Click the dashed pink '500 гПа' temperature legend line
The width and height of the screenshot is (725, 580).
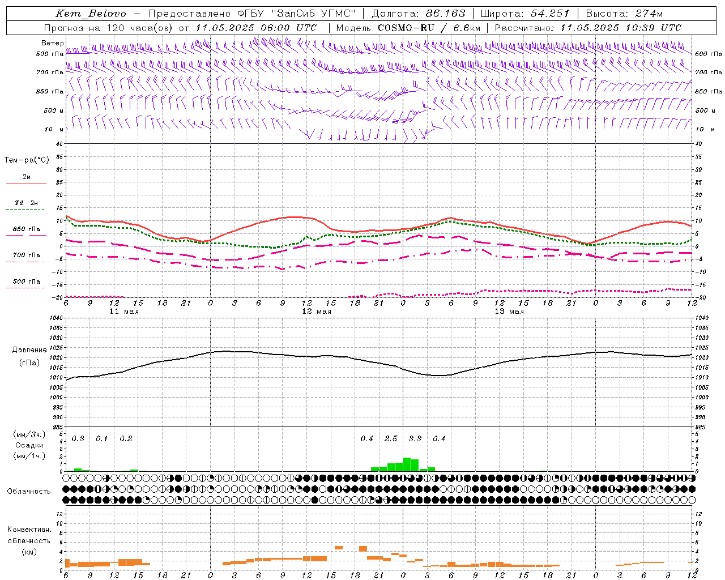point(25,288)
